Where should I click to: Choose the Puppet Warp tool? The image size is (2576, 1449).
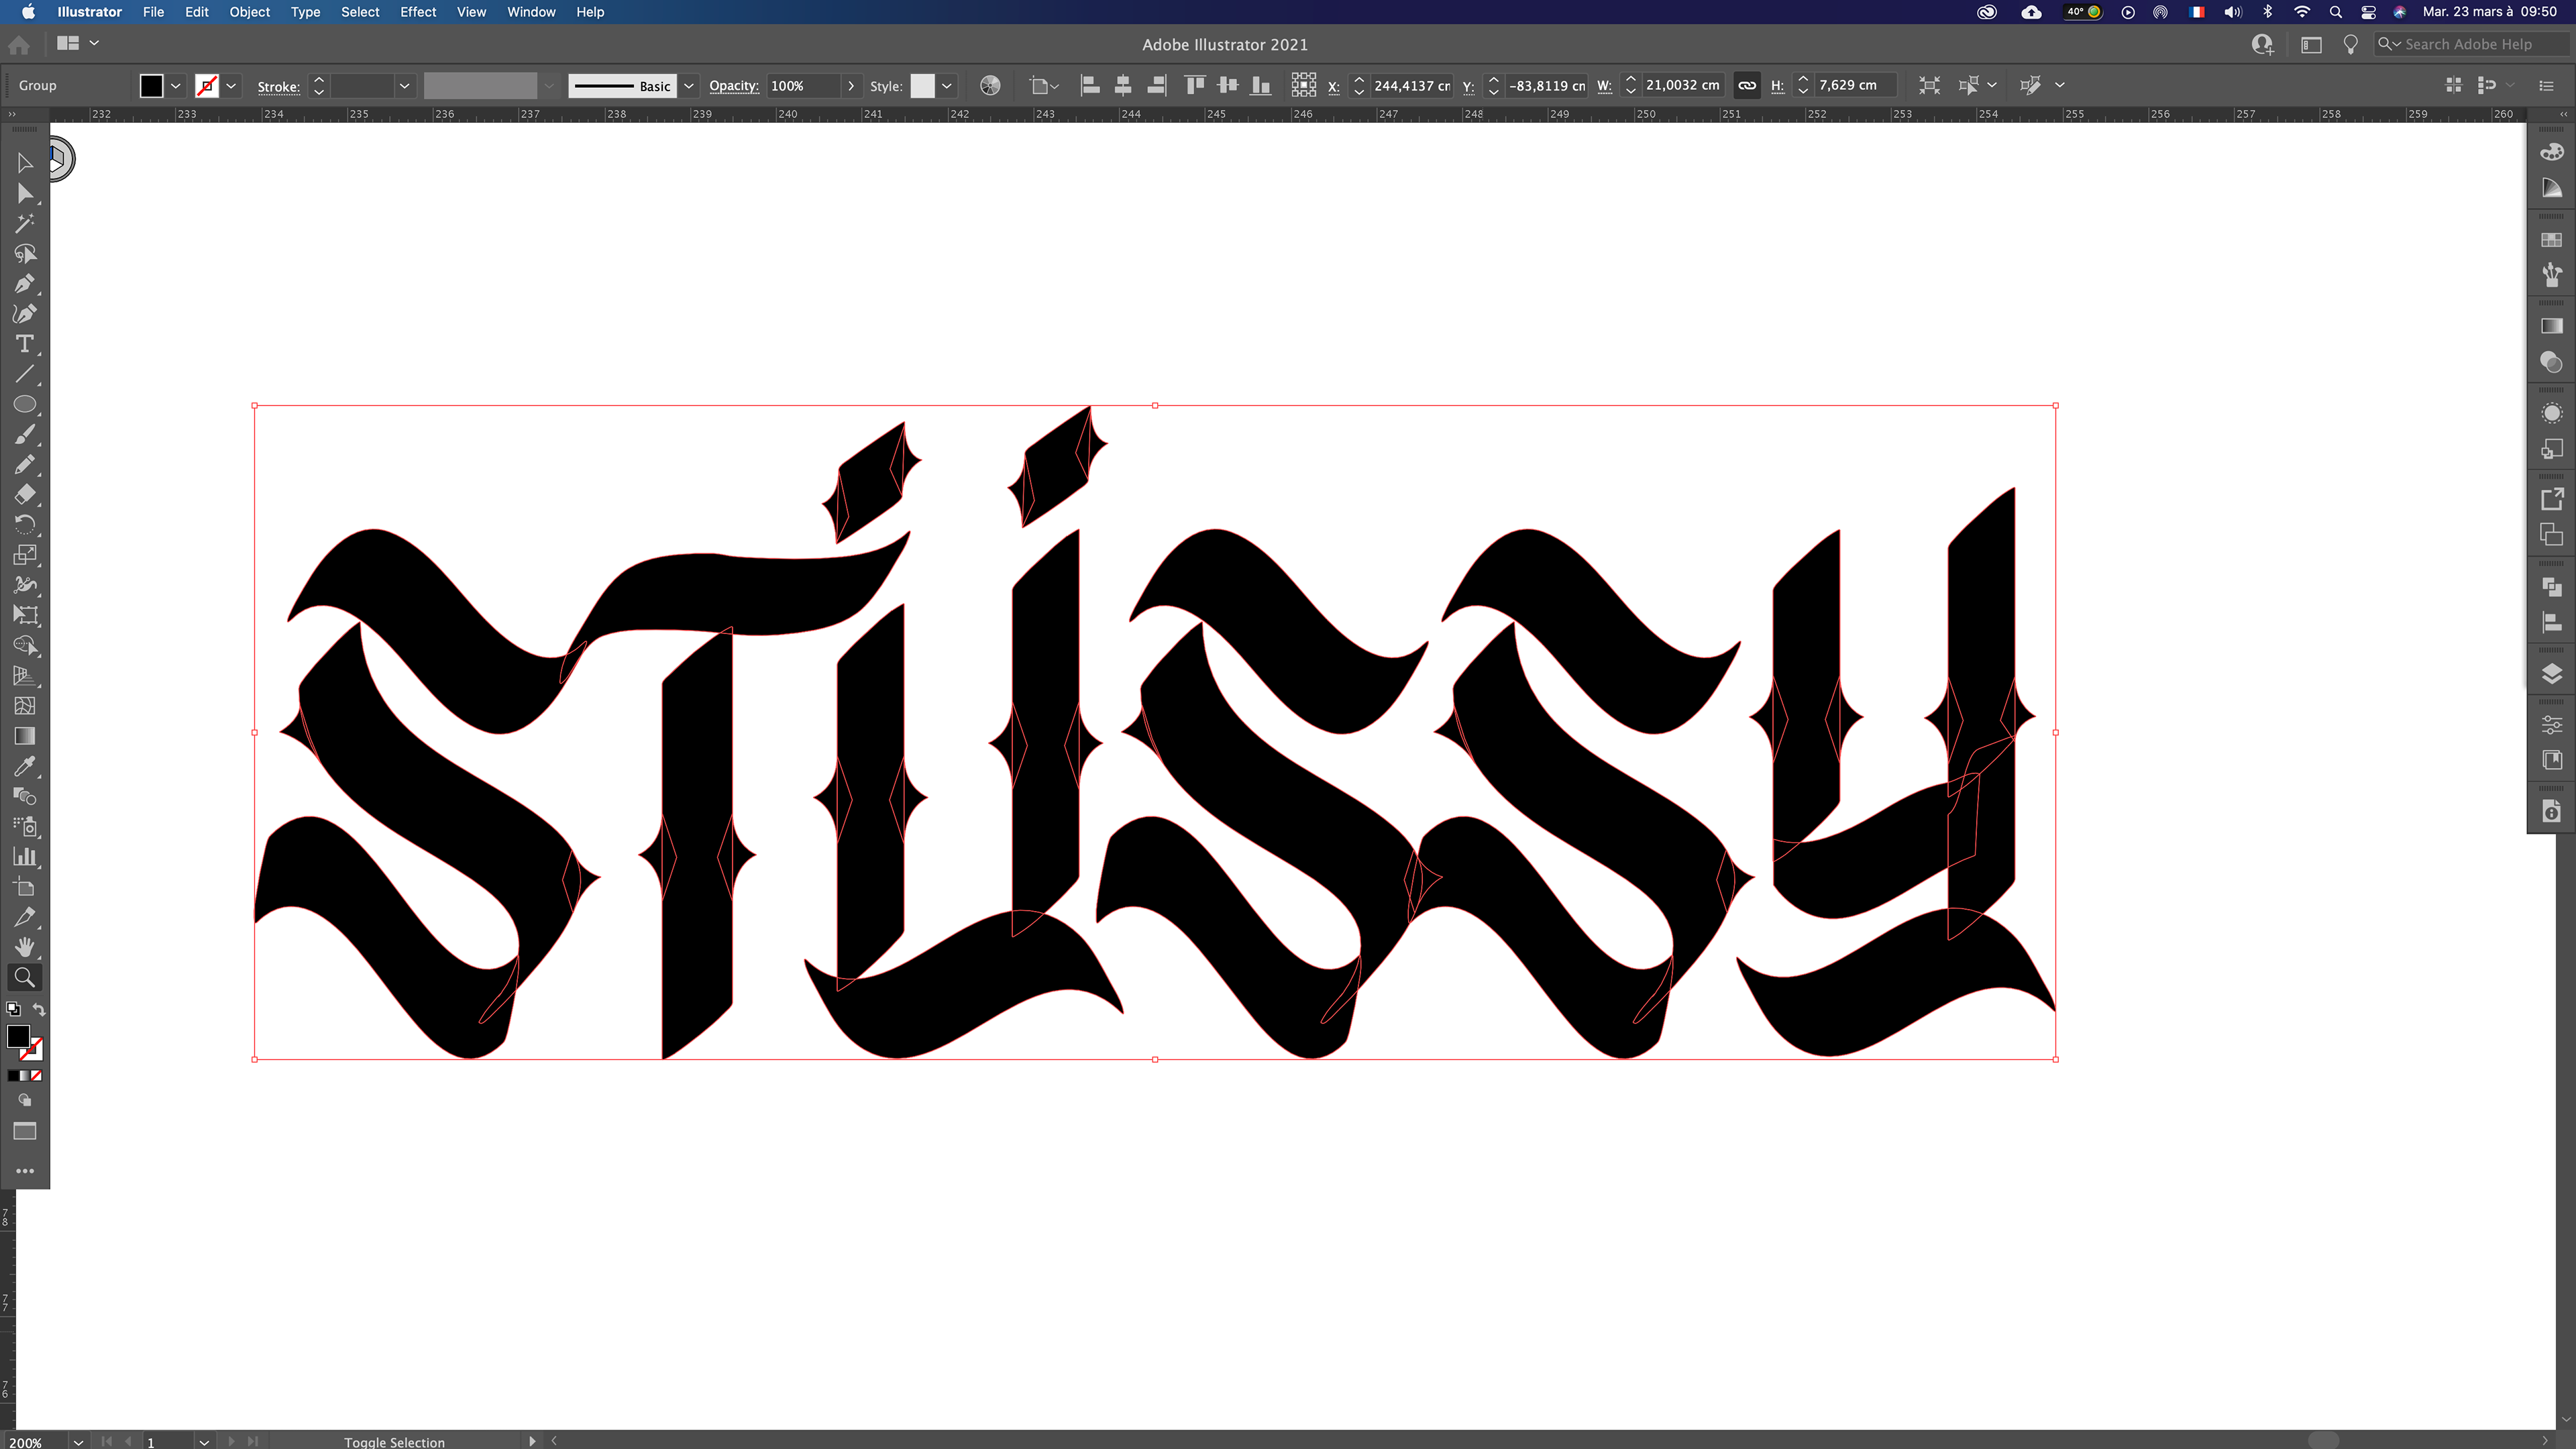point(25,585)
